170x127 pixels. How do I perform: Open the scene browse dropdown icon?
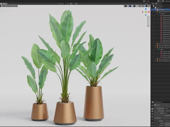(144, 1)
